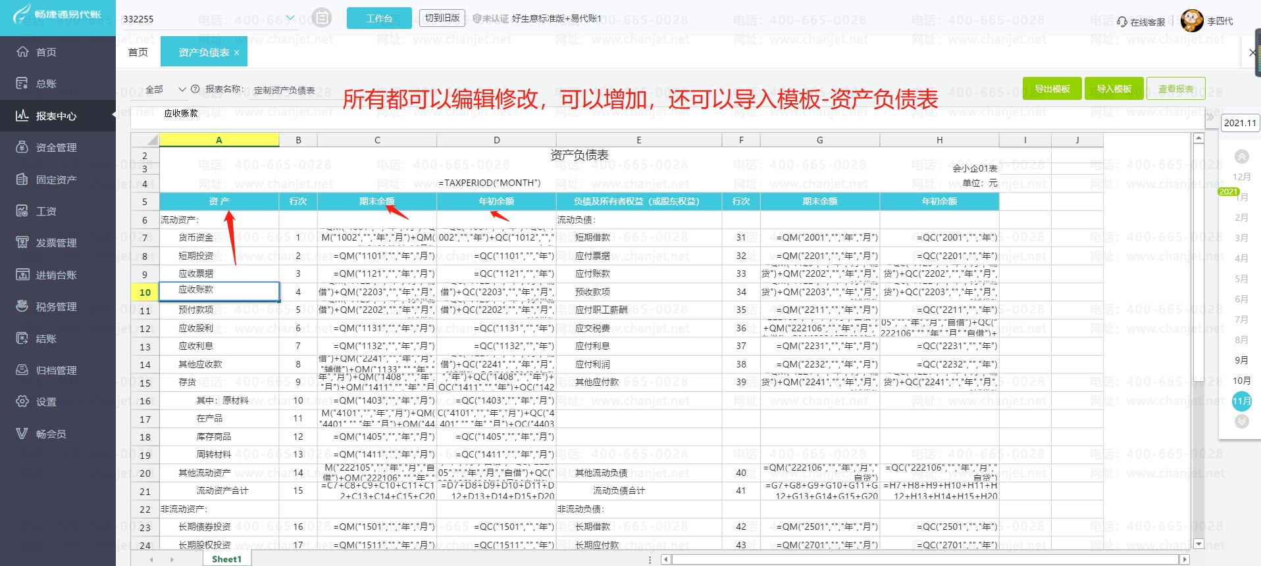Click the 2021.11 period input field

[x=1240, y=123]
